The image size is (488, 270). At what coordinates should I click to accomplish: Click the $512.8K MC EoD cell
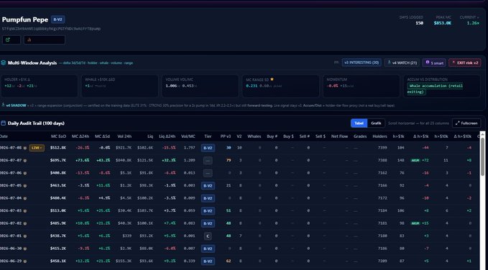point(58,148)
